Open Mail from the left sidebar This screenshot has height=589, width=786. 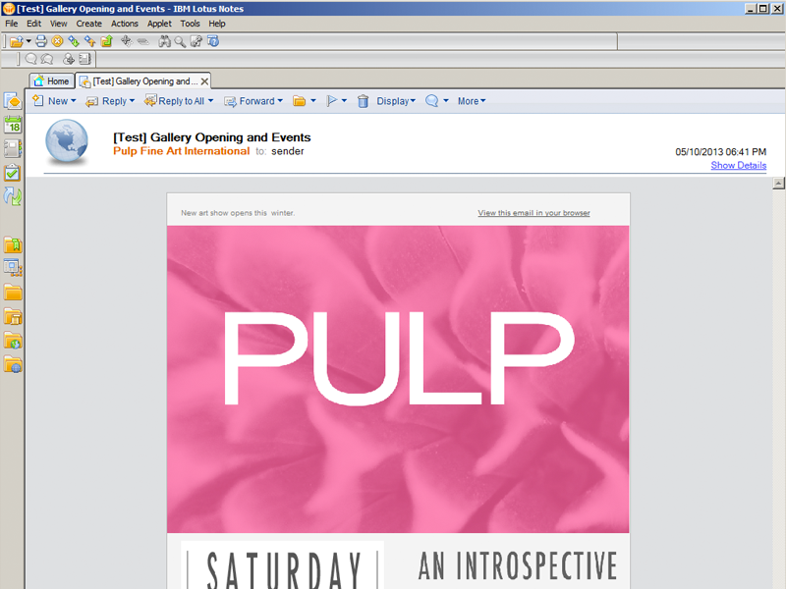(x=13, y=101)
